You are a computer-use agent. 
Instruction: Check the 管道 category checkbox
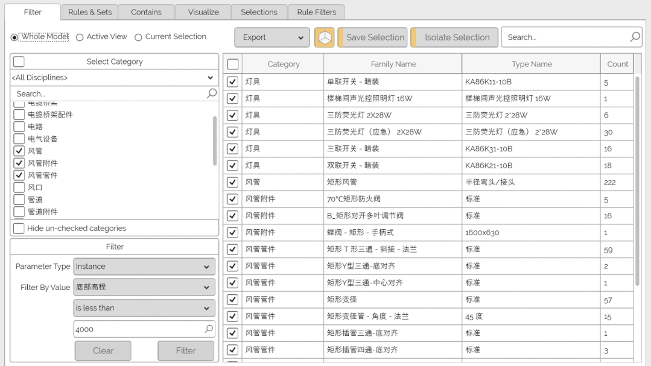tap(19, 200)
